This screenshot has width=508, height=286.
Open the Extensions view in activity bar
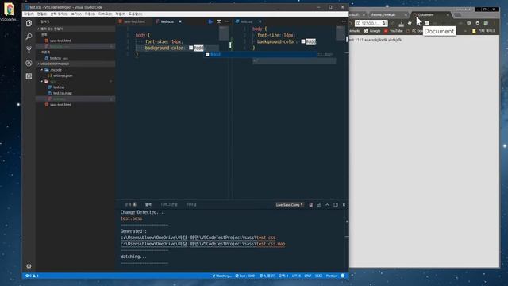pos(29,76)
